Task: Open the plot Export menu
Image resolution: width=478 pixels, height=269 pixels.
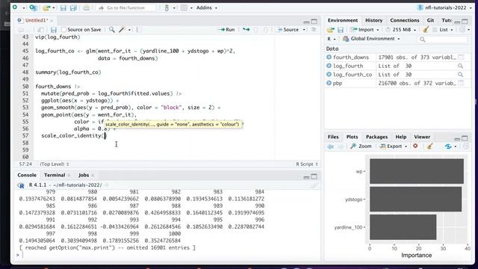Action: [394, 146]
